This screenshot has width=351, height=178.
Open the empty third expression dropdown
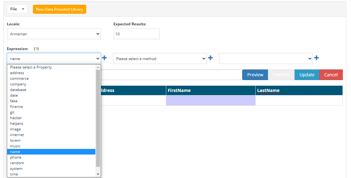(x=266, y=58)
